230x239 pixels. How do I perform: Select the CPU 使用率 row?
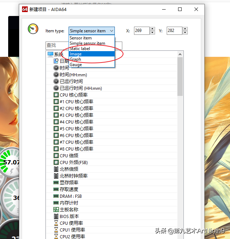[x=112, y=223]
